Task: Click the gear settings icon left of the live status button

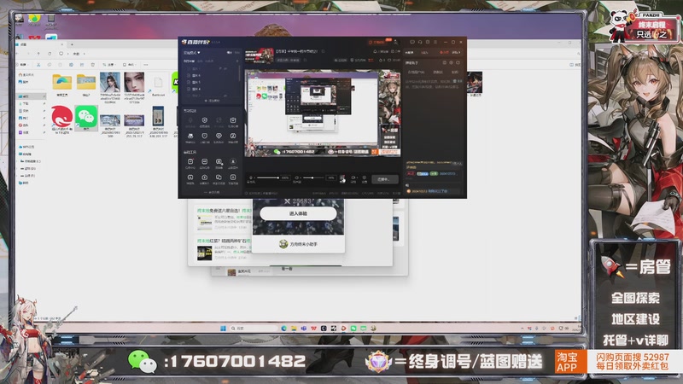Action: [365, 177]
